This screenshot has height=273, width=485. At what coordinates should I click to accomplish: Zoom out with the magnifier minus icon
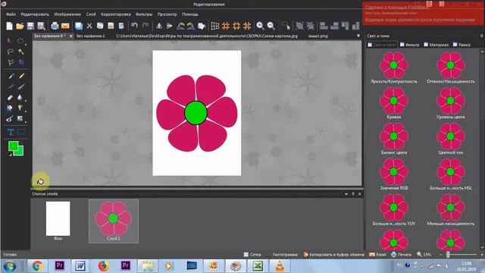[271, 26]
